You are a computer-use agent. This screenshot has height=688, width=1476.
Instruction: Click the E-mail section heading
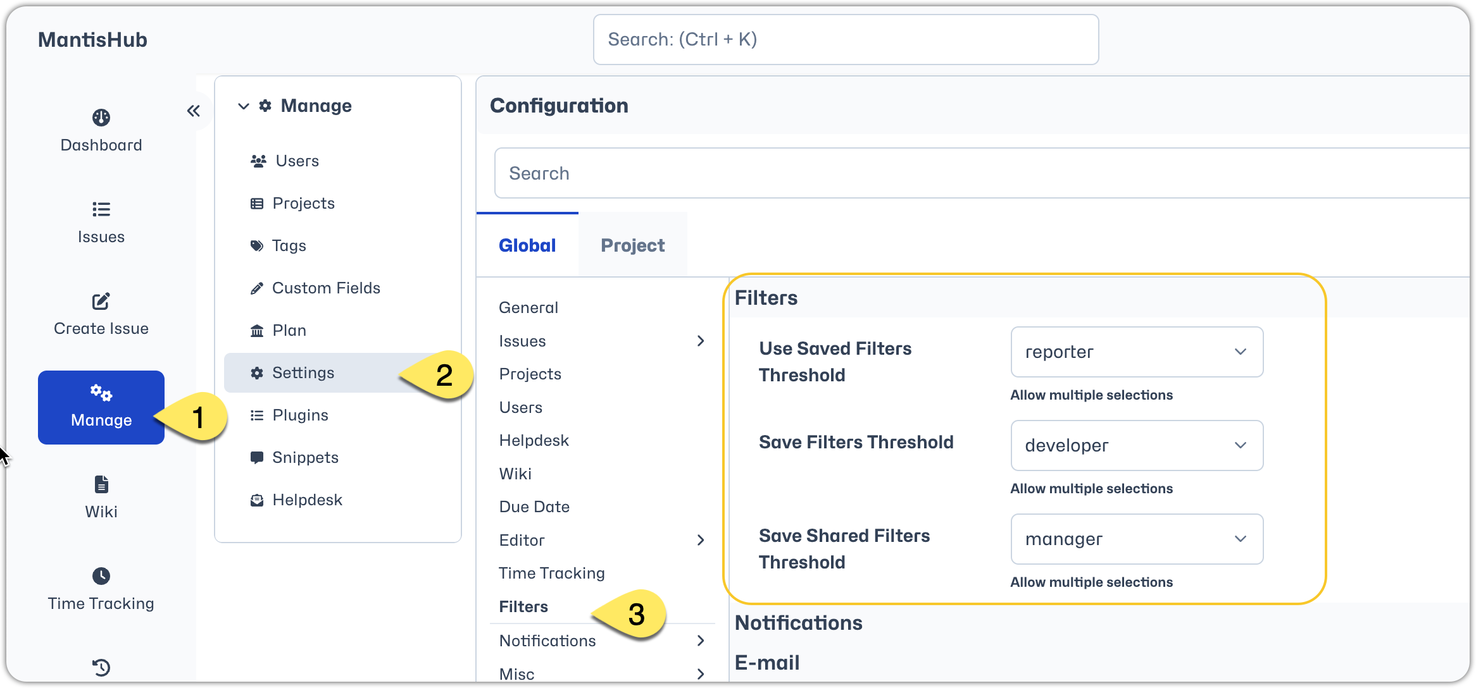point(767,663)
